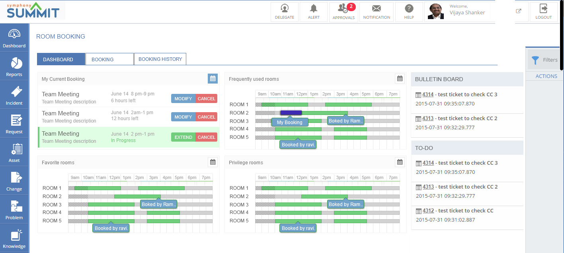This screenshot has height=253, width=564.
Task: Click the calendar icon in My Current Booking
Action: tap(213, 79)
